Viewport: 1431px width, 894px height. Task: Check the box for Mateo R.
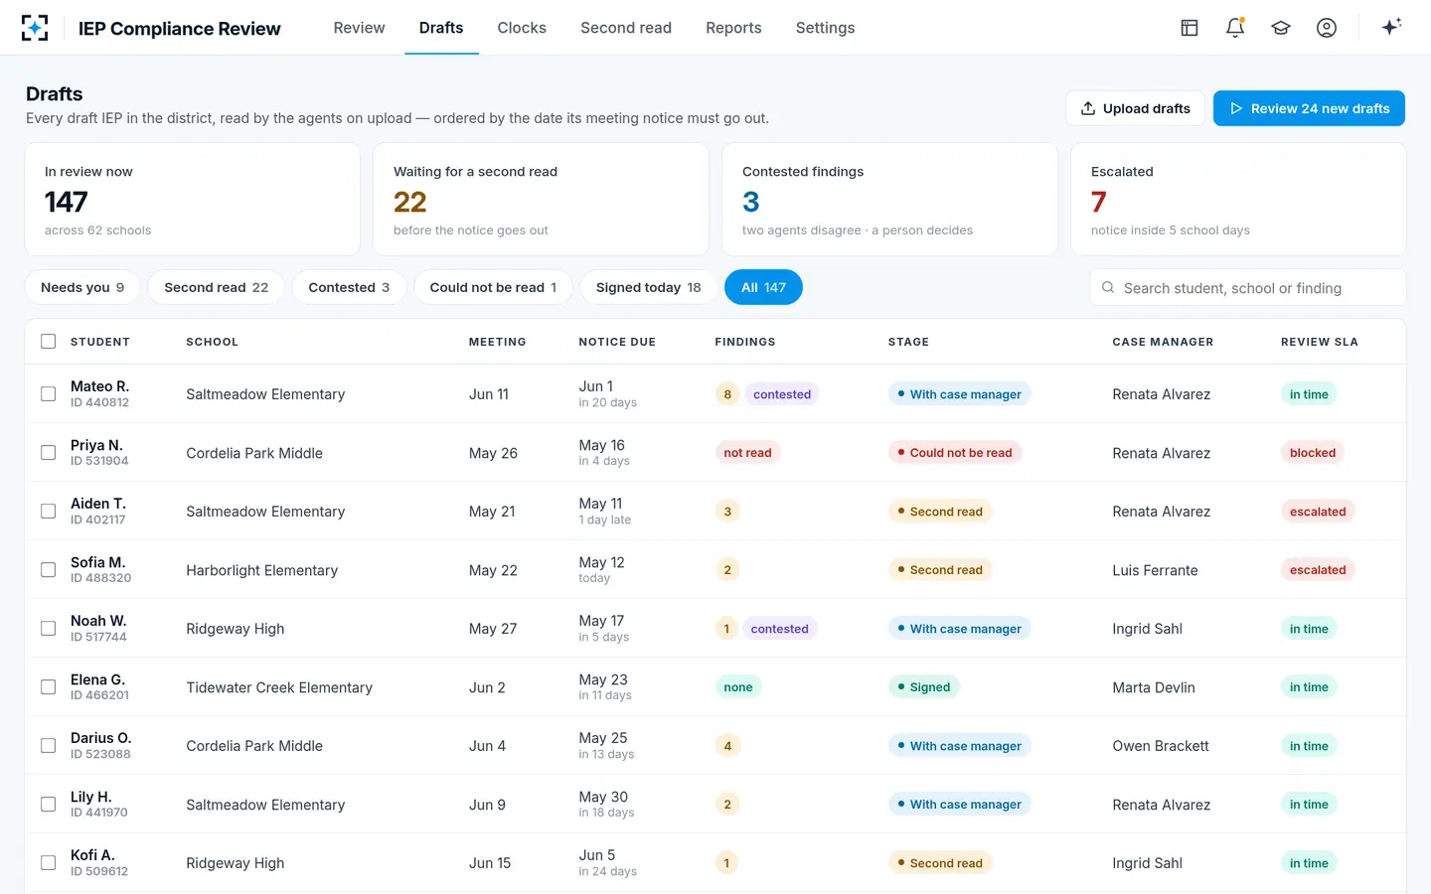point(48,394)
